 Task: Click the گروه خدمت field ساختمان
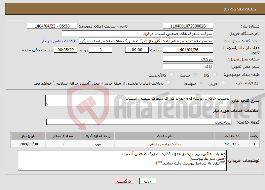139,122
